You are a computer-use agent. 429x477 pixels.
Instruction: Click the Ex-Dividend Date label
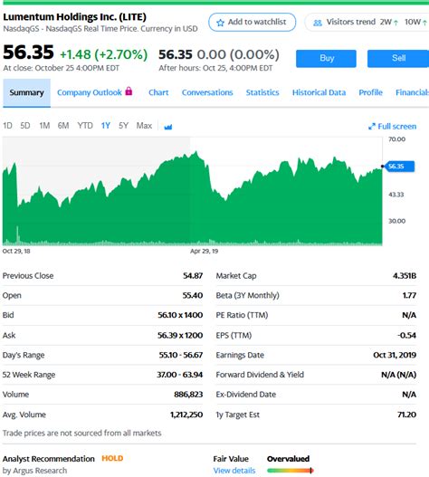pyautogui.click(x=246, y=395)
